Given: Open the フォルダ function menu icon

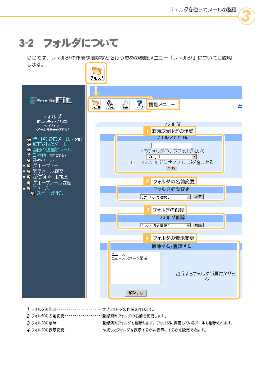Looking at the screenshot, I should coord(96,104).
